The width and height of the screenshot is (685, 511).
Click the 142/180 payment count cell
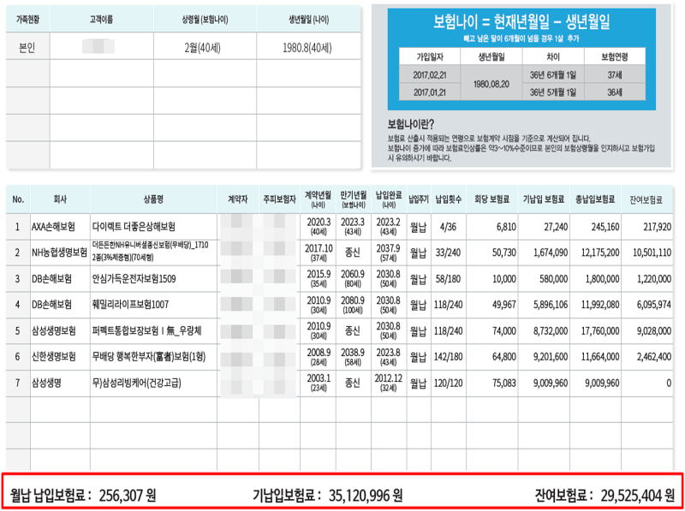448,357
